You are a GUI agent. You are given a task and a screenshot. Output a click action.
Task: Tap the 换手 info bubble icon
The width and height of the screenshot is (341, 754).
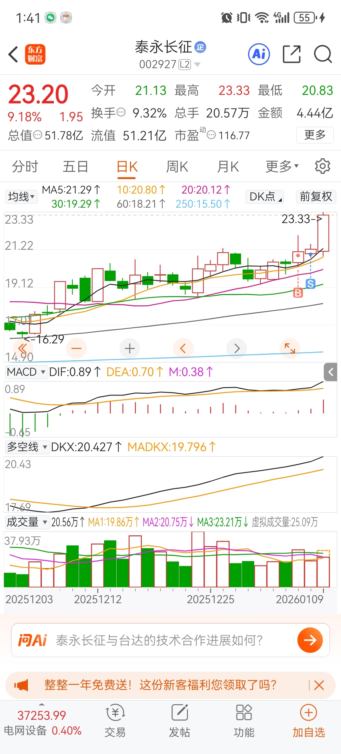(121, 112)
